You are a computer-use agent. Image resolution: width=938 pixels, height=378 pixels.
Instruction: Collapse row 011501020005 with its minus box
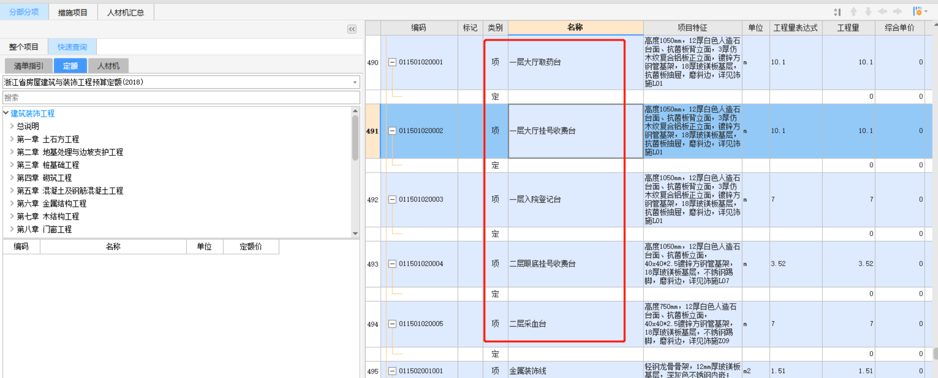[x=392, y=324]
